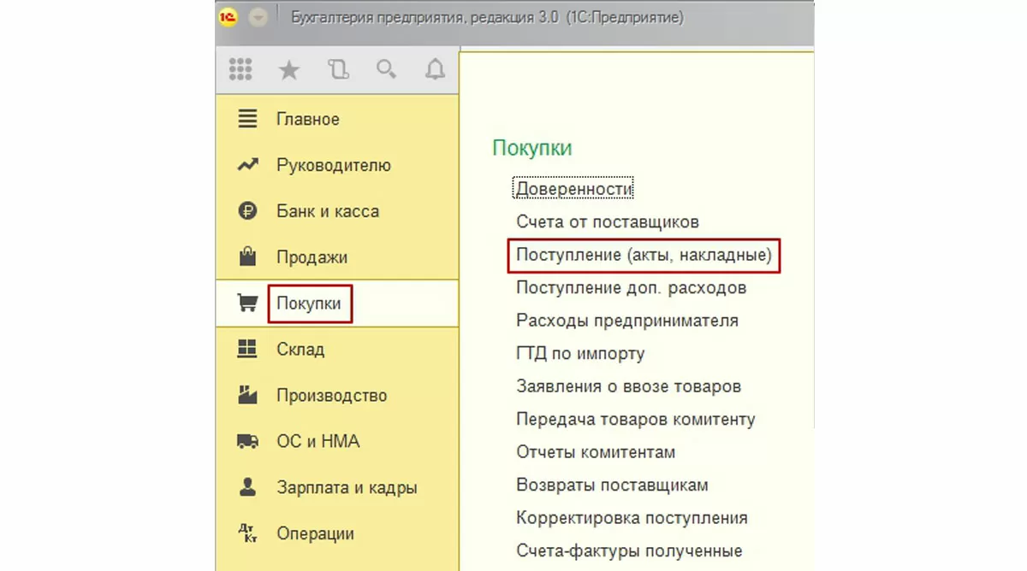Click the Покупки shopping cart icon
The image size is (1027, 571).
coord(247,303)
